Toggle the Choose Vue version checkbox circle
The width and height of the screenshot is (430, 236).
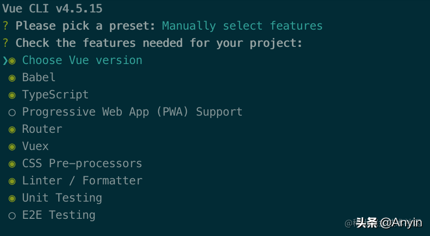(12, 61)
